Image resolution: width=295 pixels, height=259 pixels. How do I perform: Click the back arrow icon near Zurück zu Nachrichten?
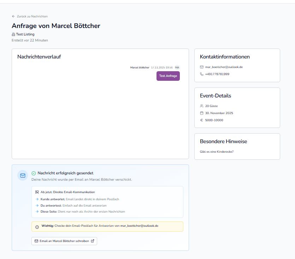coord(13,16)
